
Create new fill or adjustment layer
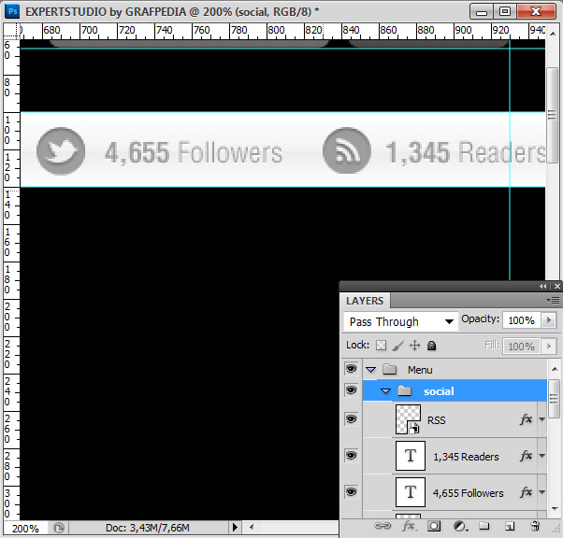459,527
